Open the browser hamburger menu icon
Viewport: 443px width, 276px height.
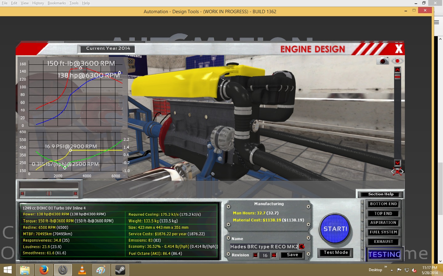[x=437, y=22]
